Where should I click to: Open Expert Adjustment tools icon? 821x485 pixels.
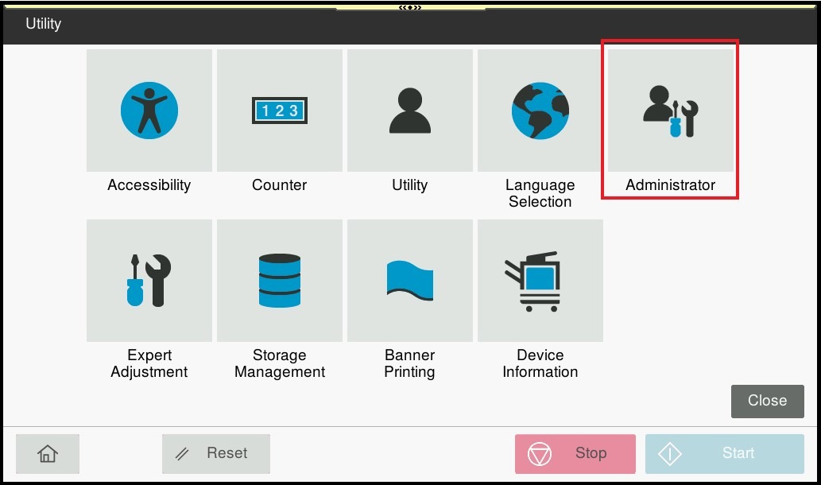(149, 281)
